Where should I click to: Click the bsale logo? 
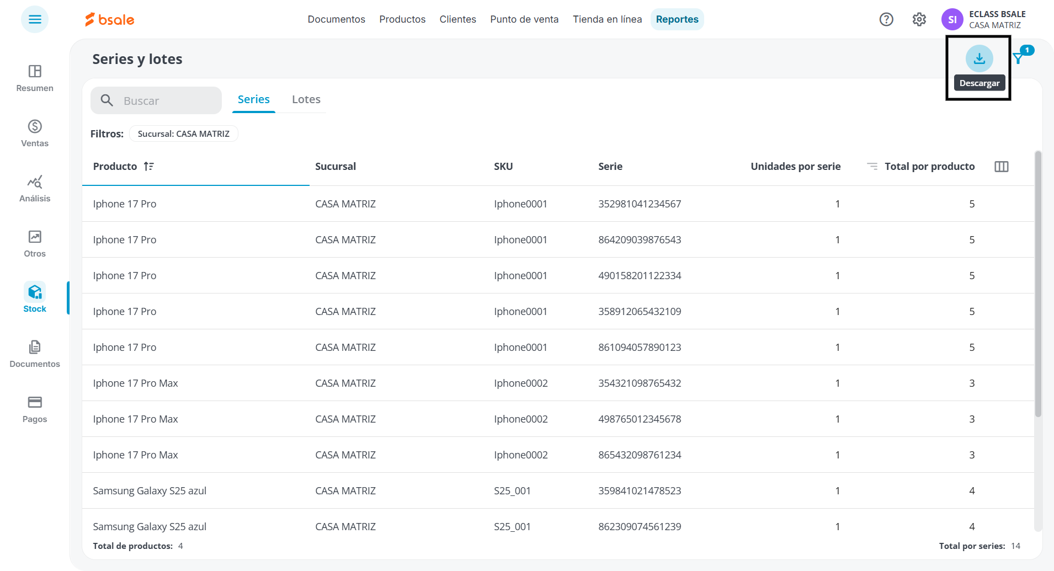point(109,19)
